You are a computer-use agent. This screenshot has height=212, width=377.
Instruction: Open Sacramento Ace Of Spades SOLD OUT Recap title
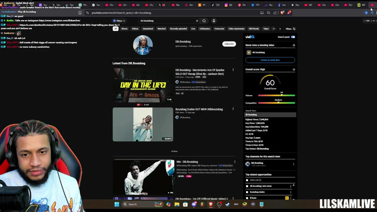click(x=200, y=72)
